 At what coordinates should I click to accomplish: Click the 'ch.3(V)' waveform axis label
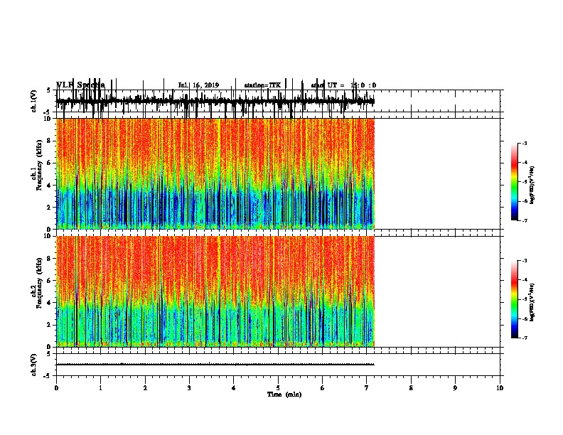pyautogui.click(x=33, y=365)
